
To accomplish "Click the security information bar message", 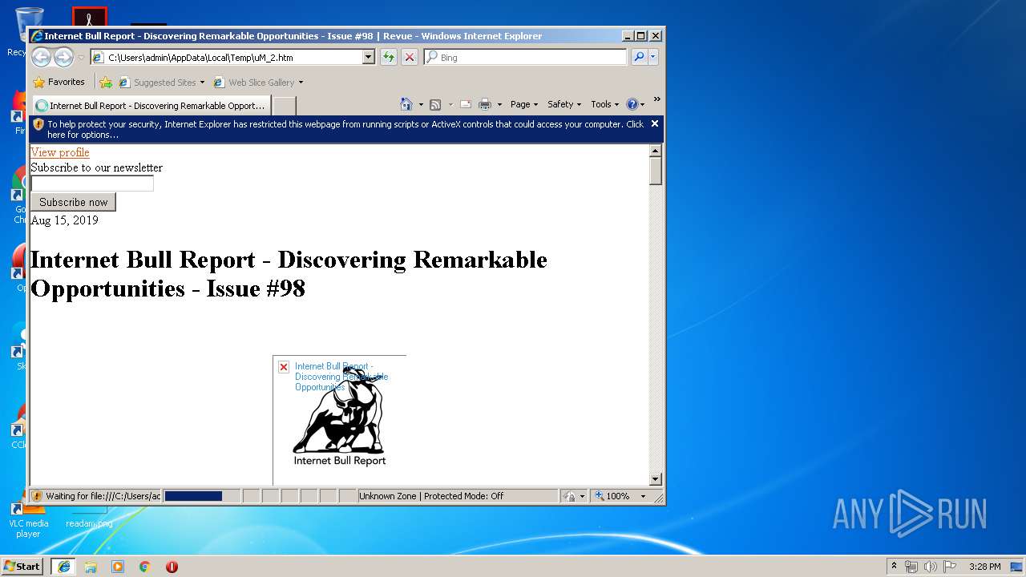I will click(345, 129).
